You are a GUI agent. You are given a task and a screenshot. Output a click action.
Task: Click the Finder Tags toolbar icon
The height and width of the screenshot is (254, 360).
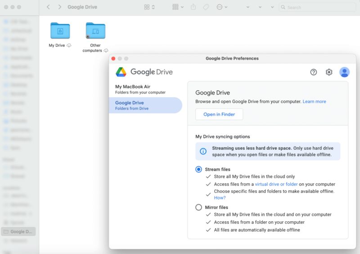[x=206, y=7]
